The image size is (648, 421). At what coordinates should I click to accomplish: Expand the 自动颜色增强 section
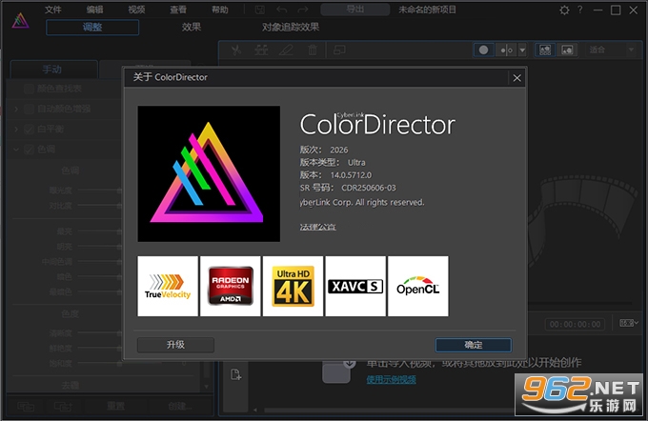(x=16, y=110)
